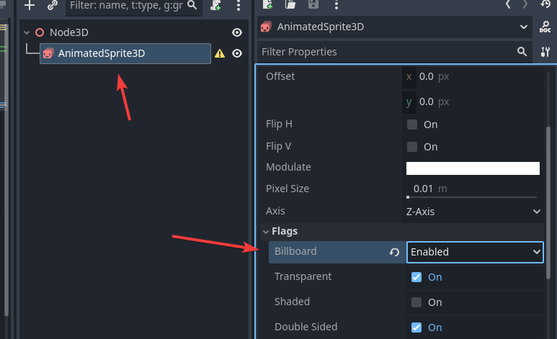Open the node documentation DOC icon
Image resolution: width=557 pixels, height=339 pixels.
pos(545,27)
